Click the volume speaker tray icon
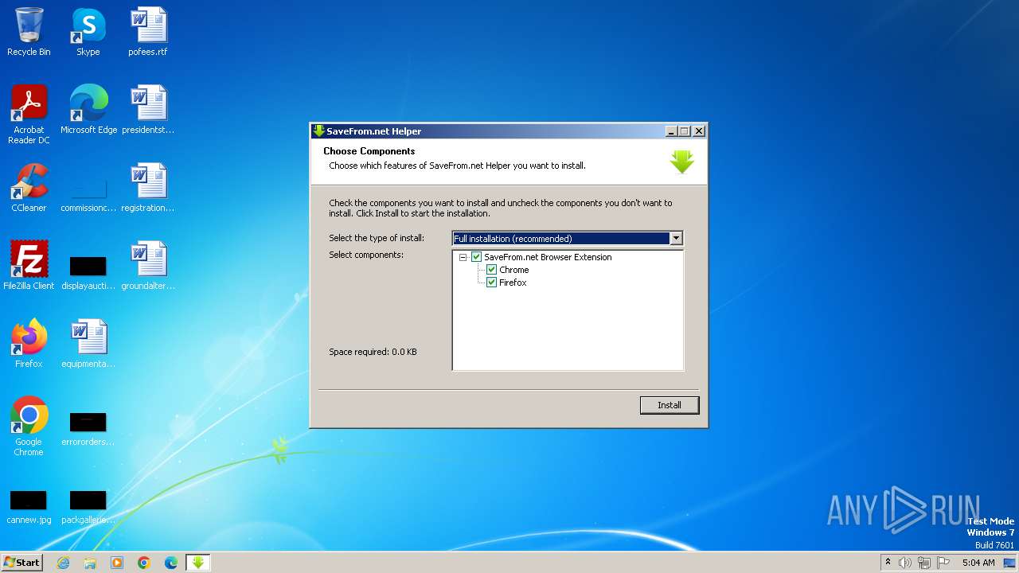Viewport: 1019px width, 573px height. (905, 563)
